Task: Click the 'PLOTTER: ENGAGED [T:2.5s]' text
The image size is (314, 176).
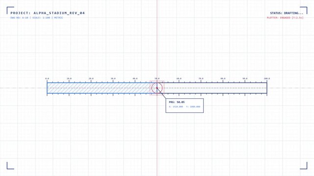Action: pyautogui.click(x=285, y=18)
